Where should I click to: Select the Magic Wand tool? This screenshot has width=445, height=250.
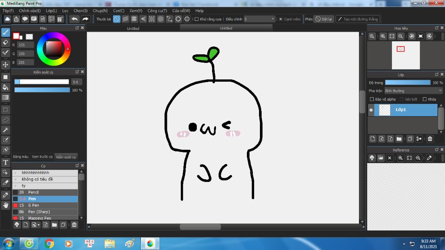[5, 130]
